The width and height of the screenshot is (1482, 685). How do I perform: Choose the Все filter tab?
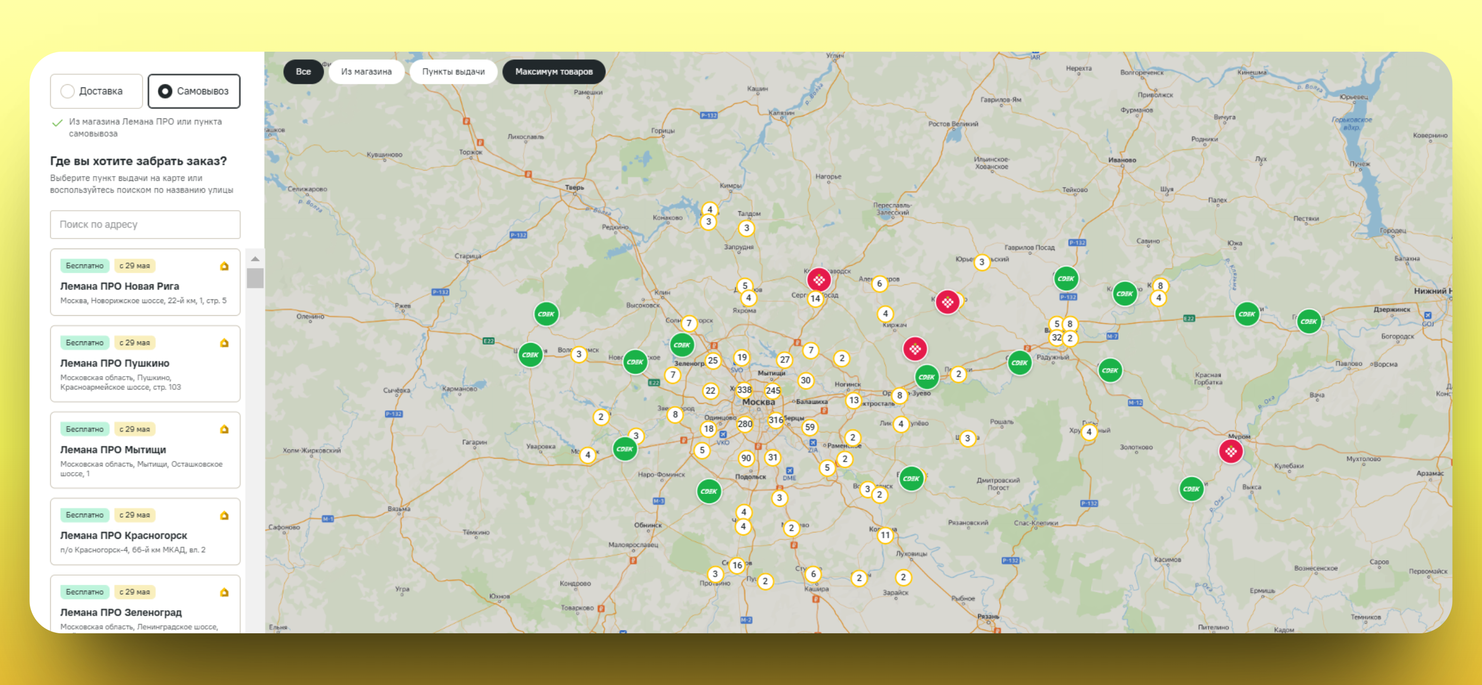click(303, 72)
